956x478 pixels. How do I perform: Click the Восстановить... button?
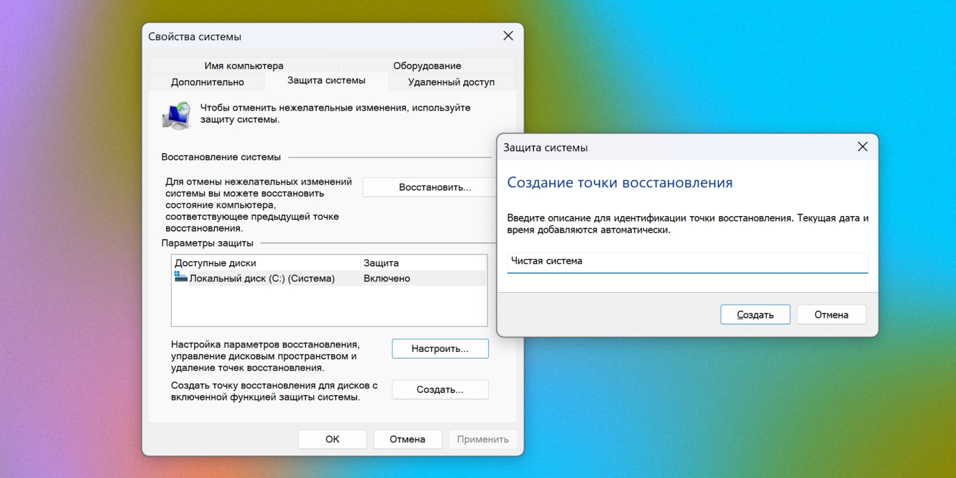(x=434, y=187)
